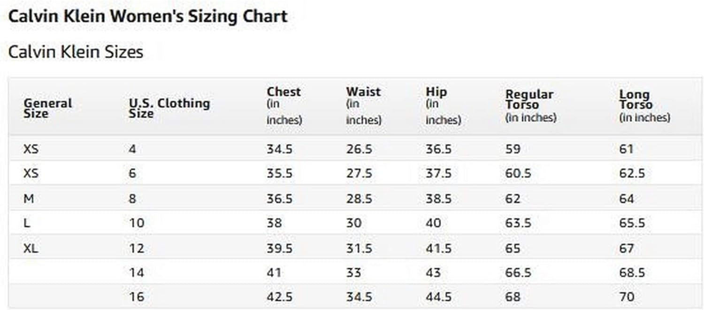Viewport: 704px width, 310px height.
Task: Select hip value 41.5
Action: click(439, 249)
